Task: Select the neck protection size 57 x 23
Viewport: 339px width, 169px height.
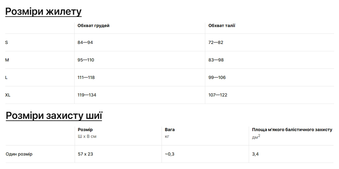Action: click(85, 154)
